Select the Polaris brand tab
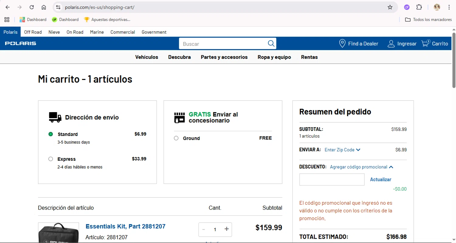456x243 pixels. [x=11, y=32]
